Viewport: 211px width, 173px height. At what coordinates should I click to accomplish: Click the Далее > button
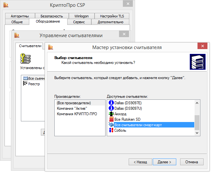164,162
